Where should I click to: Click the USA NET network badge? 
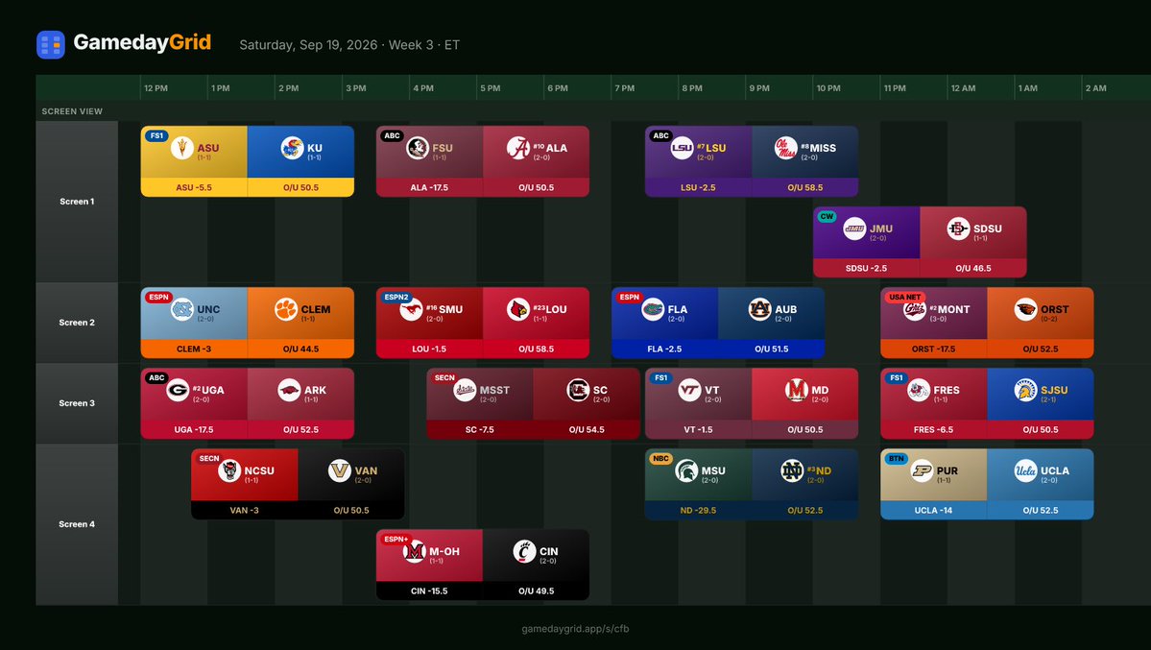click(x=904, y=298)
